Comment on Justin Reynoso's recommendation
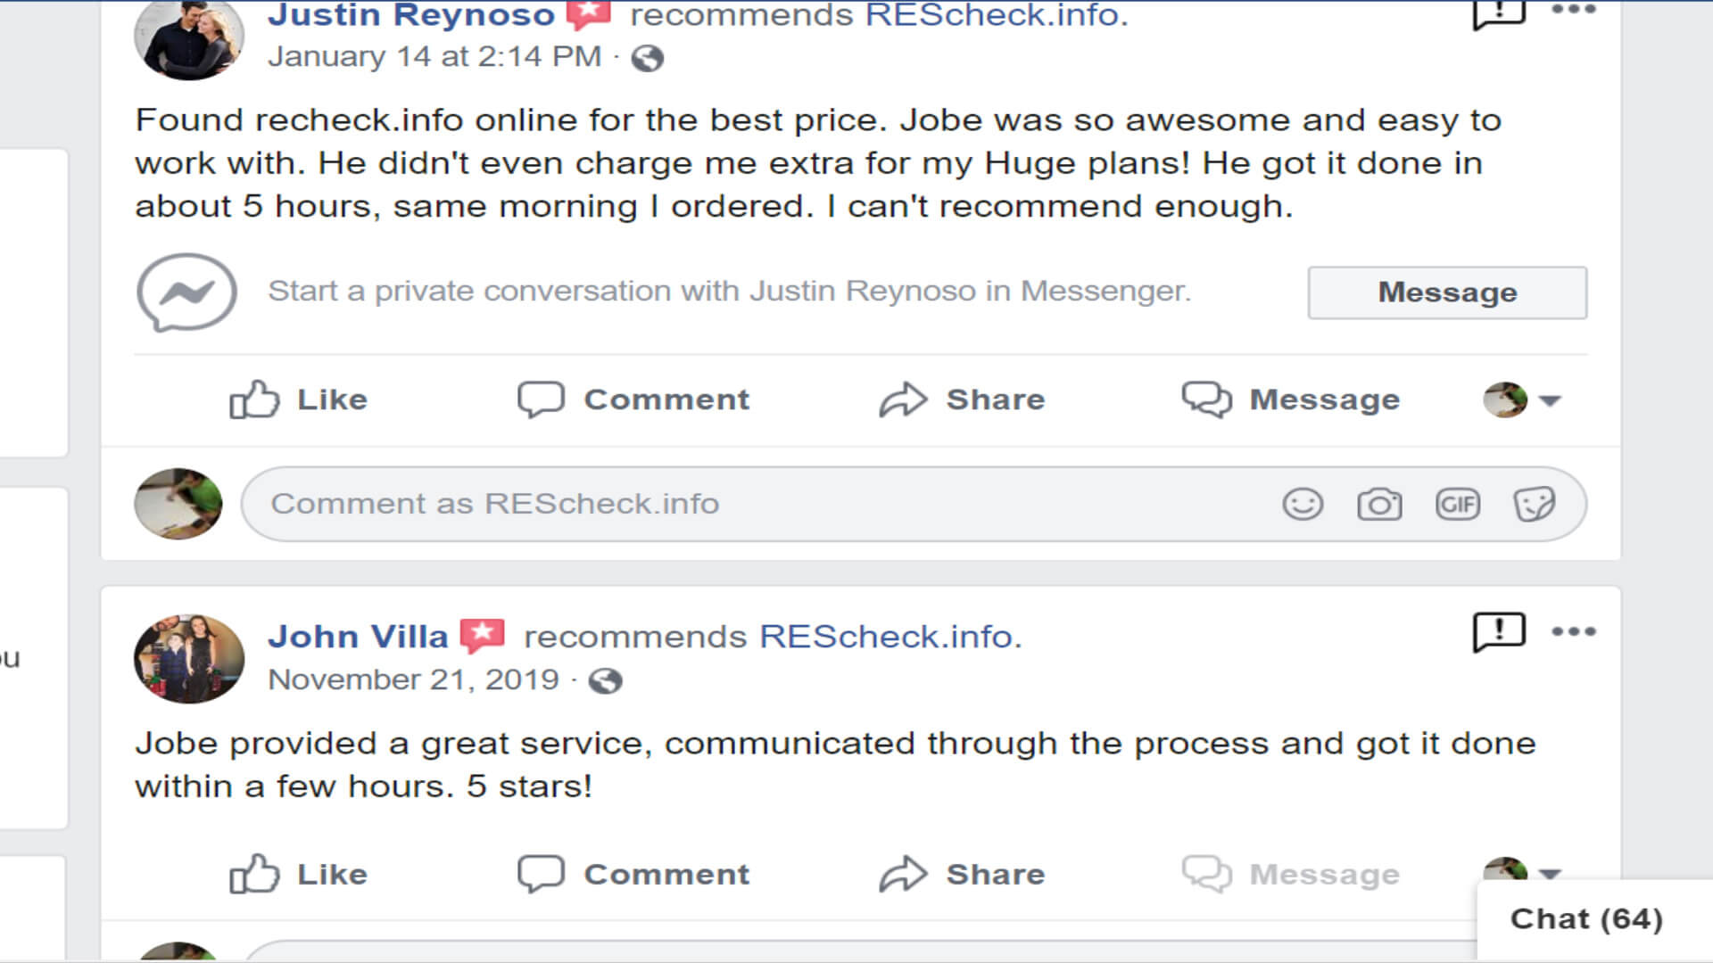Screen dimensions: 1713x963 point(634,399)
